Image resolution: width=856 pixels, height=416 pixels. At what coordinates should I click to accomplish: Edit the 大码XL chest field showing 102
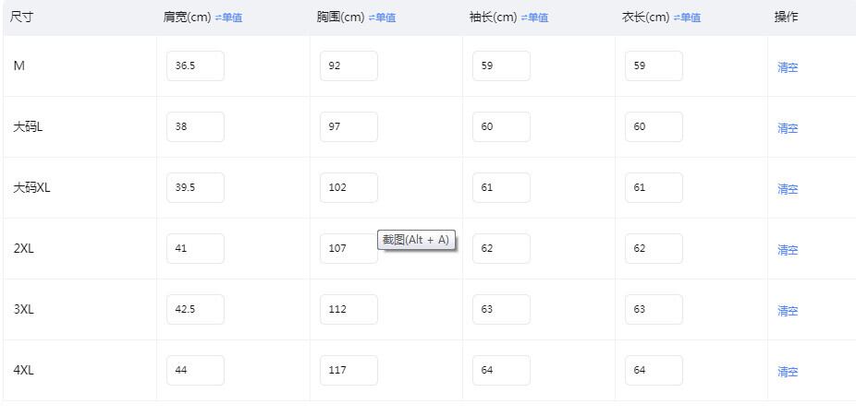pyautogui.click(x=349, y=188)
